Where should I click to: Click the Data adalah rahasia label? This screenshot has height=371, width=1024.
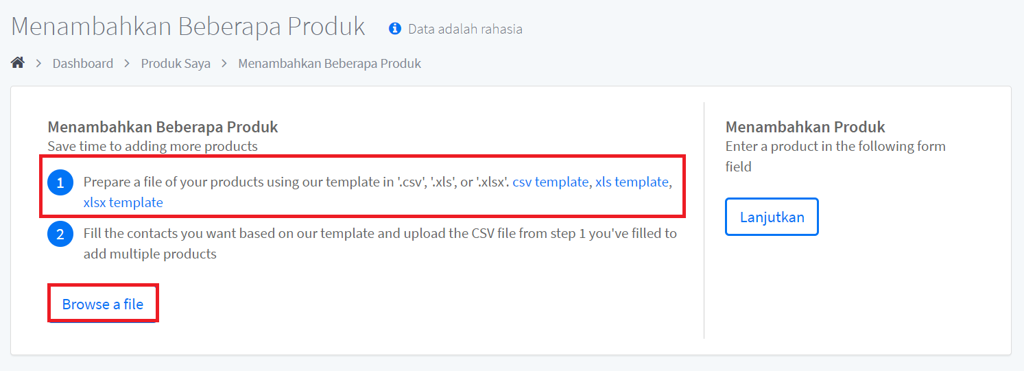465,29
